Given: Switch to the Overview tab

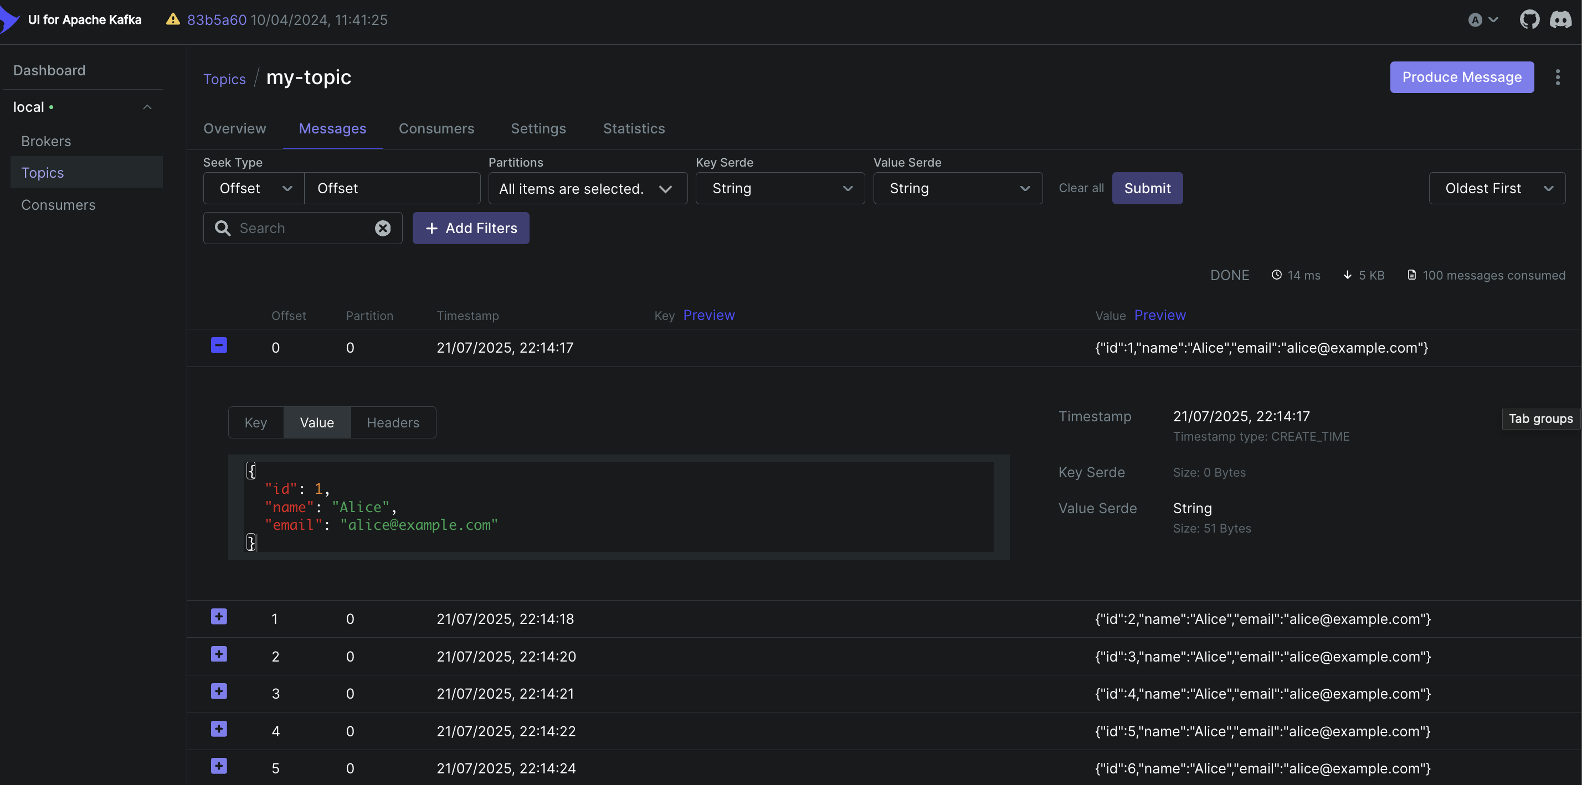Looking at the screenshot, I should (235, 129).
